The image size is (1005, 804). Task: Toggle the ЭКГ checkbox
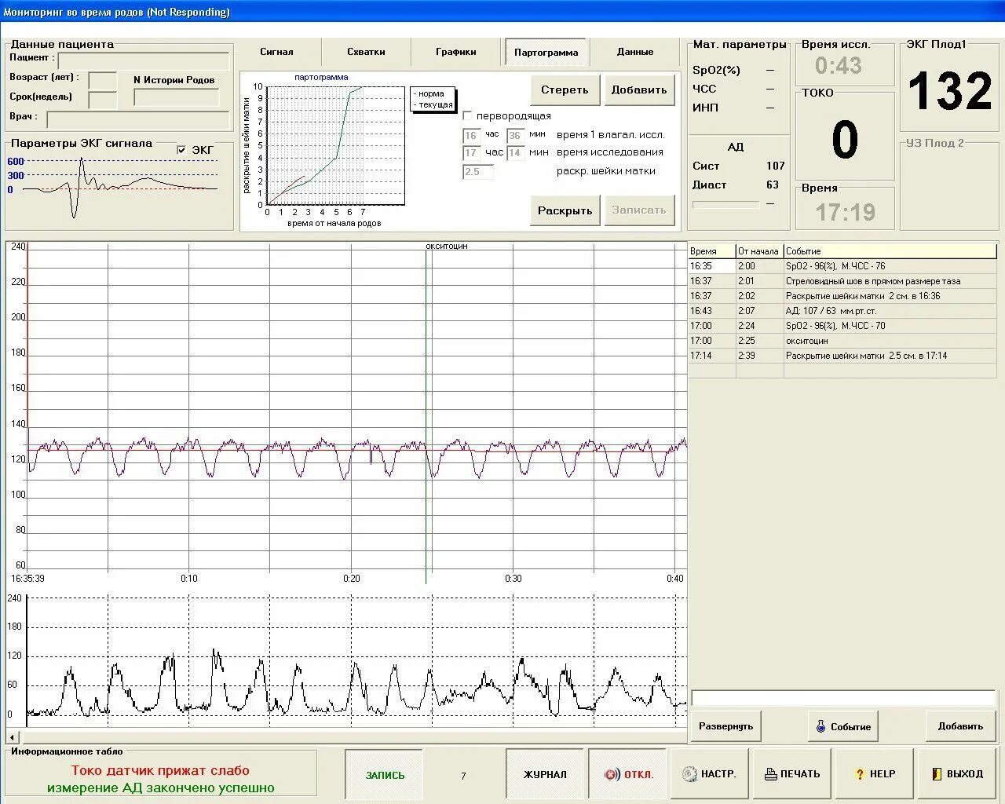tap(182, 150)
